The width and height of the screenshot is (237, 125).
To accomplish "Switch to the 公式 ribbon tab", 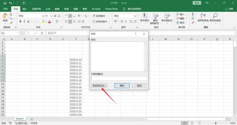I will point(48,9).
